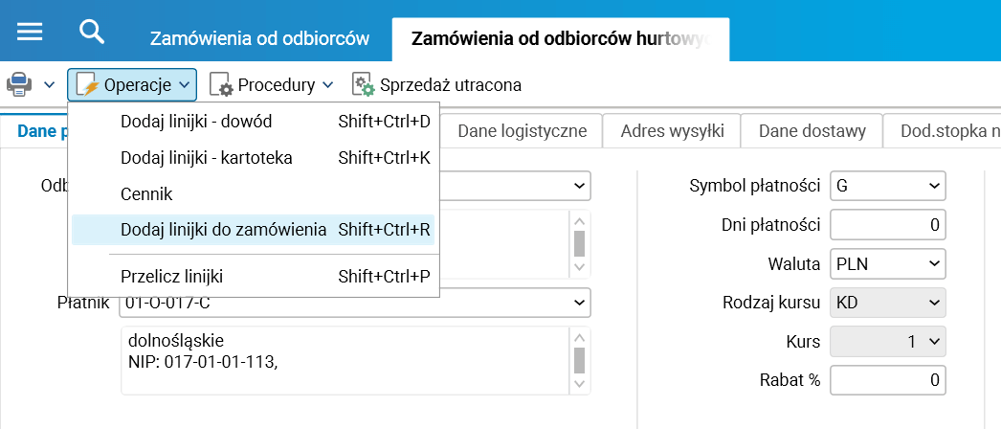Choose Dodaj linijki - kartoteka
The image size is (1001, 429).
point(207,157)
